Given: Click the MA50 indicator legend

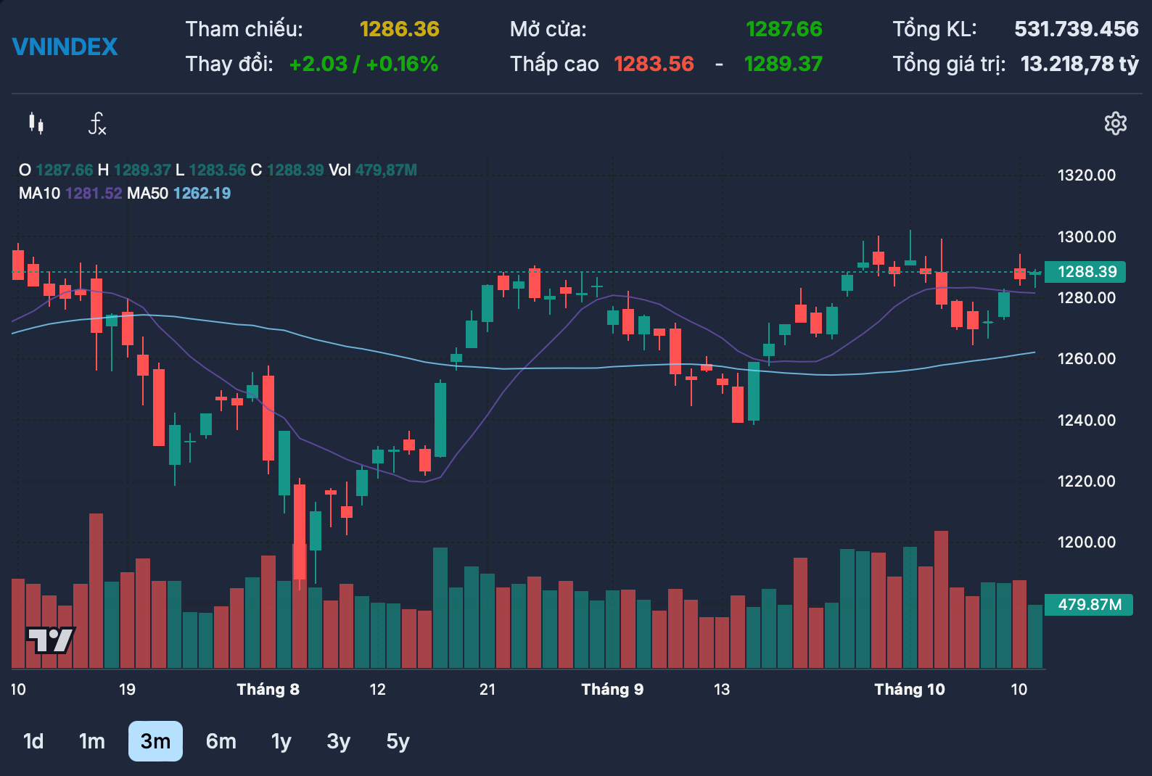Looking at the screenshot, I should pos(179,194).
